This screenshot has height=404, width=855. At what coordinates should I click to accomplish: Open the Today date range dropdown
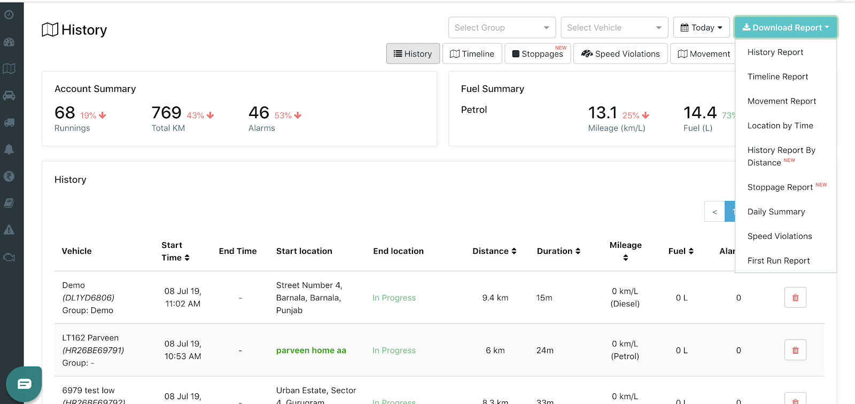click(701, 27)
